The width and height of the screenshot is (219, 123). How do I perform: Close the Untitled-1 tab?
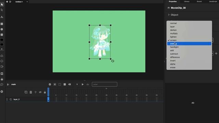pyautogui.click(x=27, y=2)
